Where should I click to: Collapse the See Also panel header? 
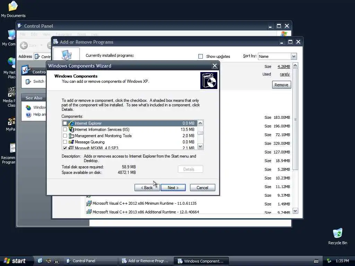point(34,98)
